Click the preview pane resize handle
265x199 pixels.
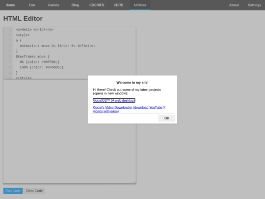pos(134,182)
